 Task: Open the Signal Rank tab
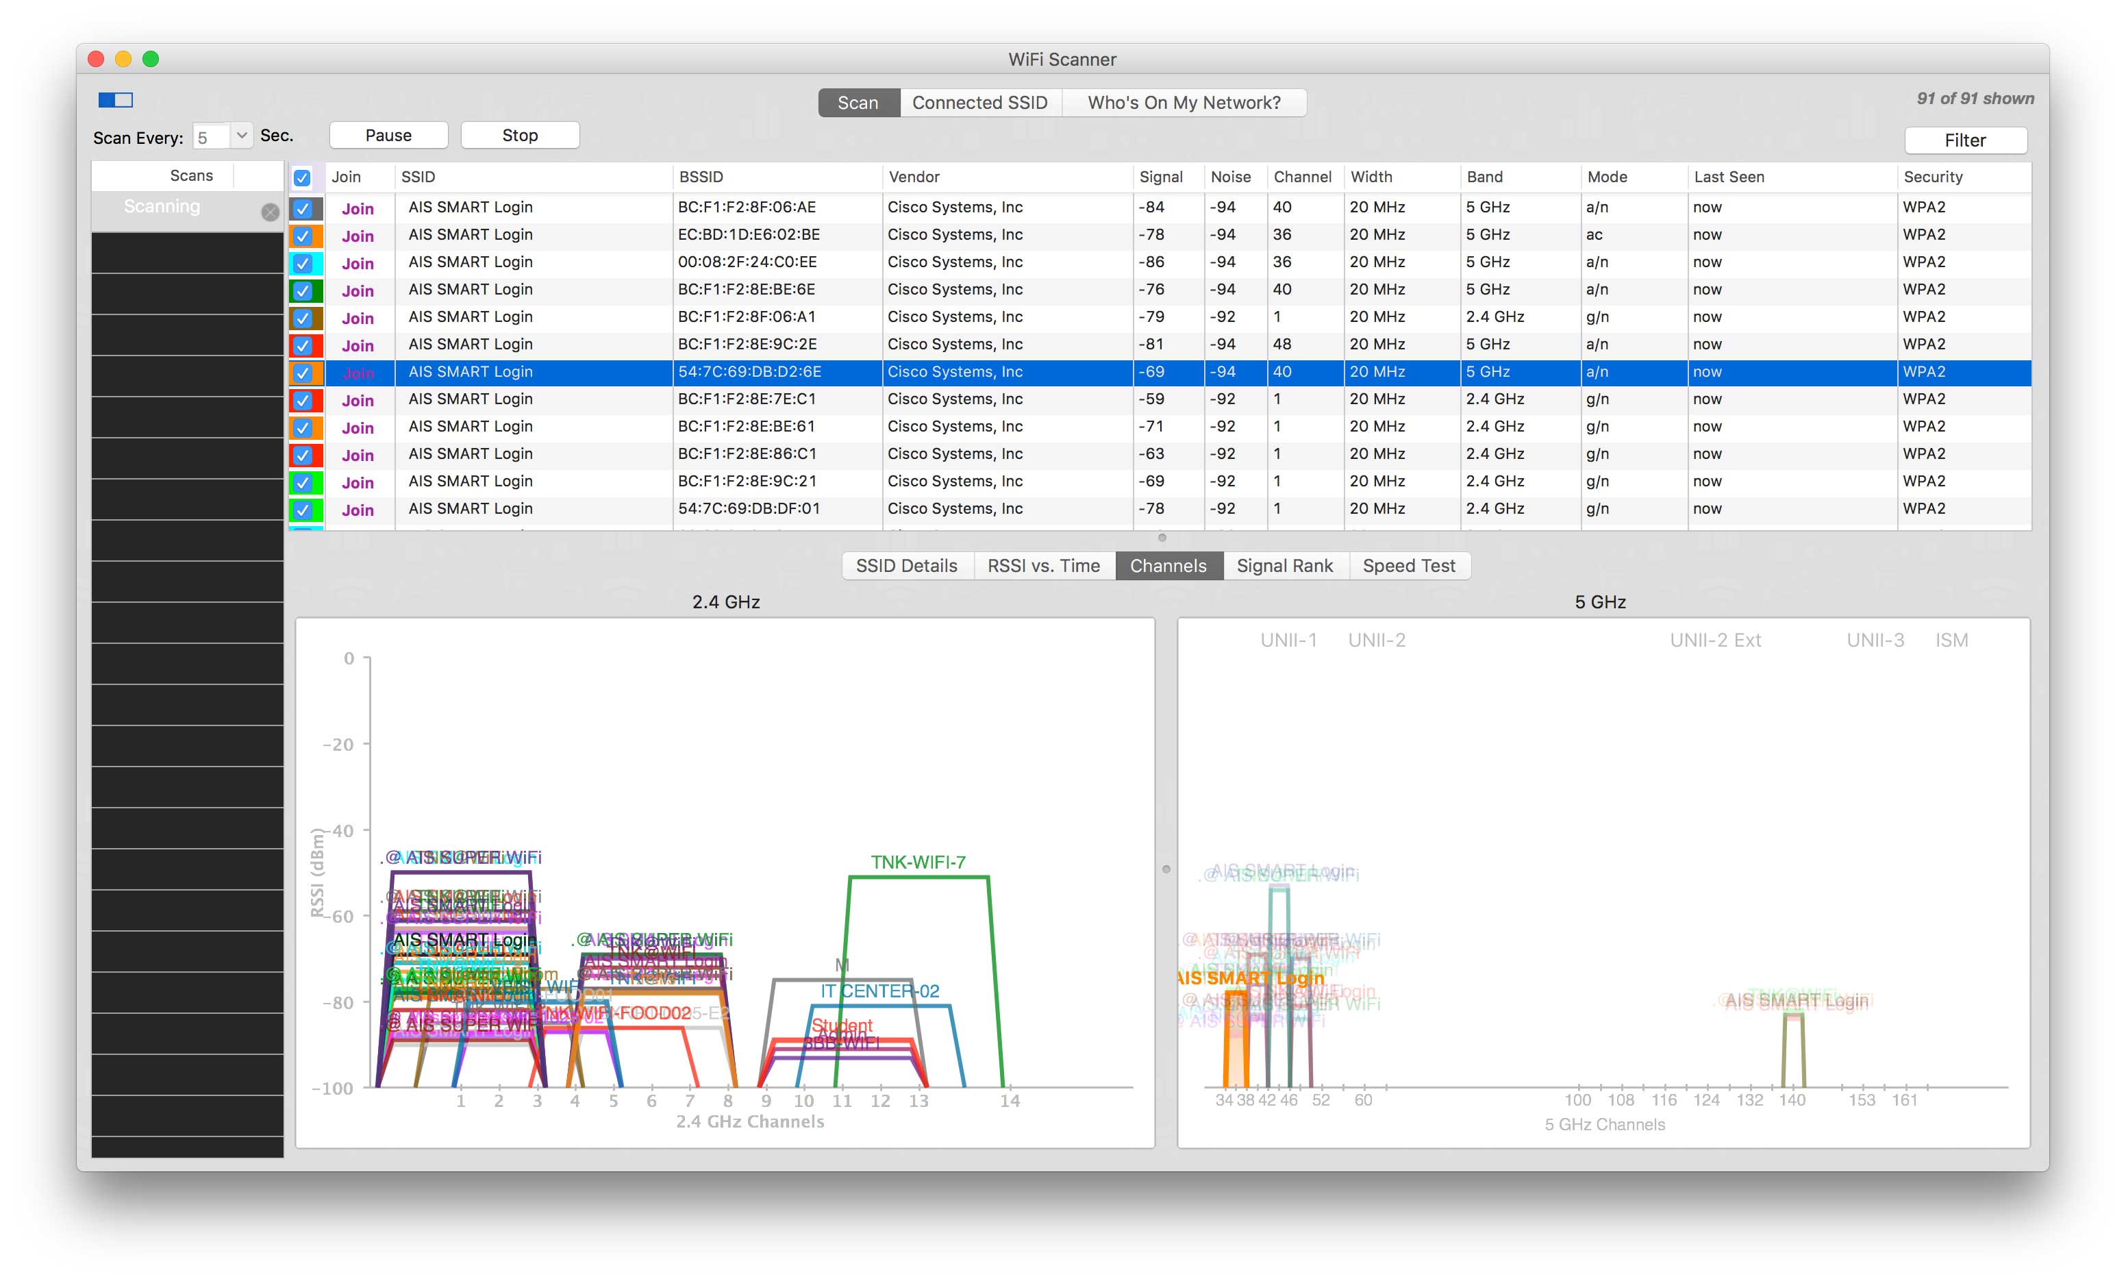pos(1285,565)
